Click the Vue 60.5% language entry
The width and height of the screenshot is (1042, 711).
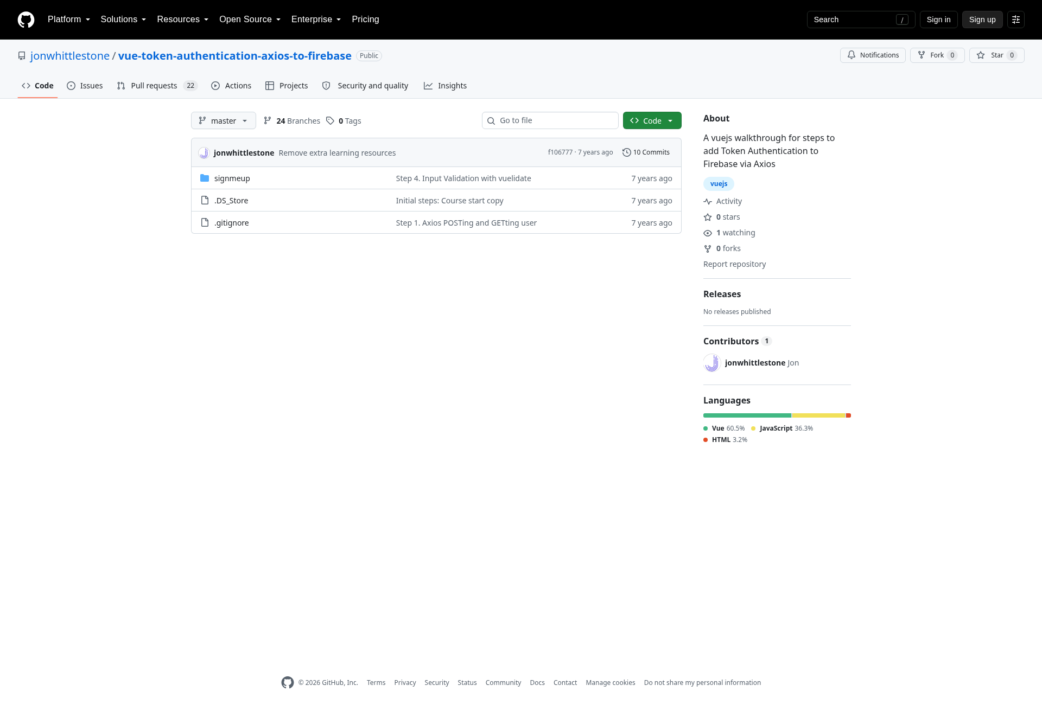(724, 428)
